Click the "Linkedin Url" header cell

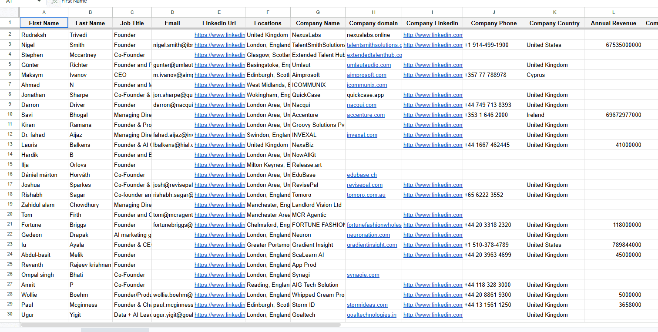[x=219, y=23]
